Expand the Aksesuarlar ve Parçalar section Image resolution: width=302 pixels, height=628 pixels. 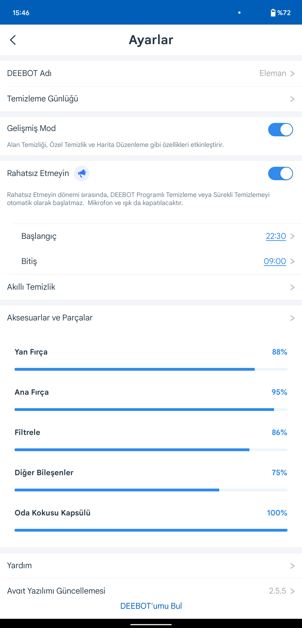point(151,318)
